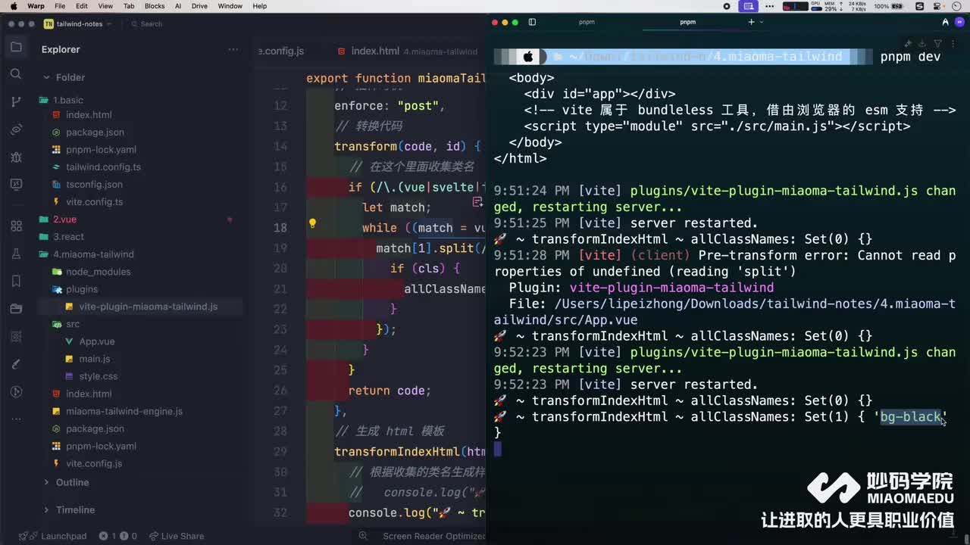Click the block save/download icon

click(x=922, y=44)
